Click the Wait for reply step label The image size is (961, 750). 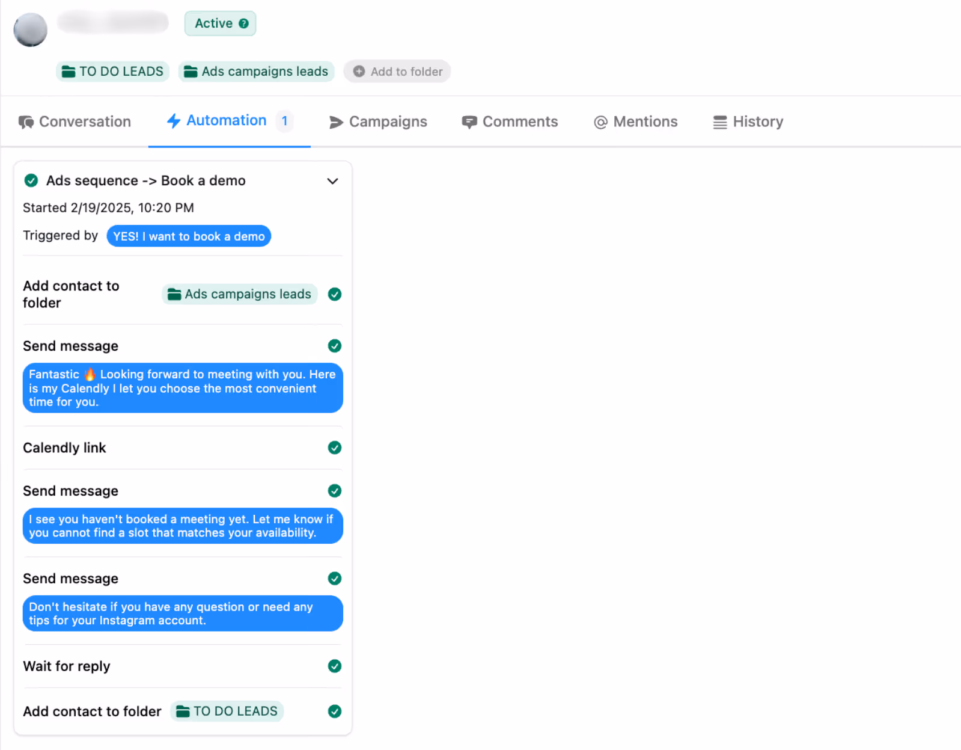click(67, 666)
